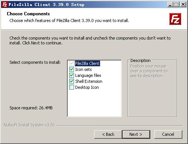This screenshot has height=144, width=188.
Task: Return to the previous page with Back
Action: pos(108,134)
